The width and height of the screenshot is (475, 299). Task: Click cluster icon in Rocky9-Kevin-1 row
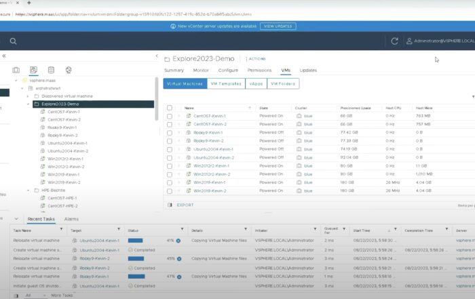tap(299, 133)
